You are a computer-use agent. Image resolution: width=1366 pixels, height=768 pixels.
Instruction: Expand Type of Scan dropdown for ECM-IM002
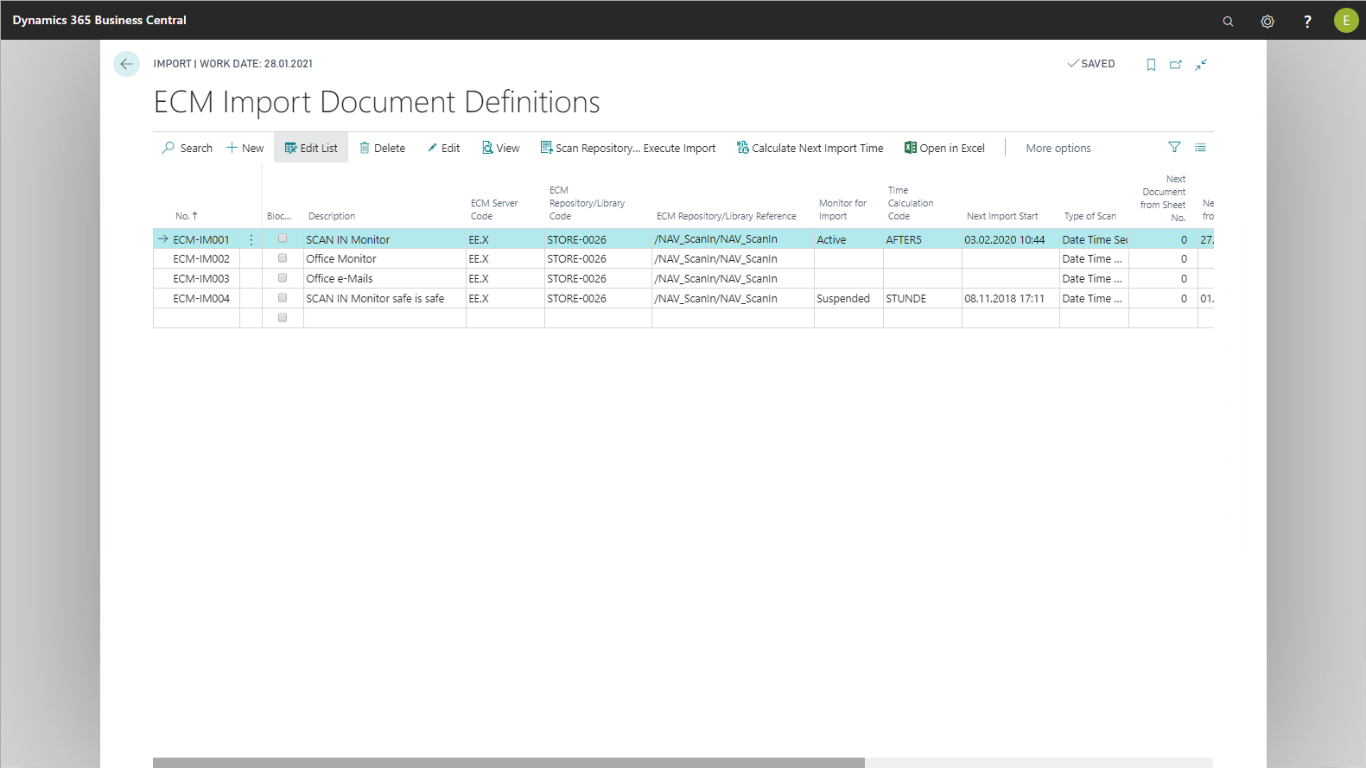click(x=1093, y=259)
